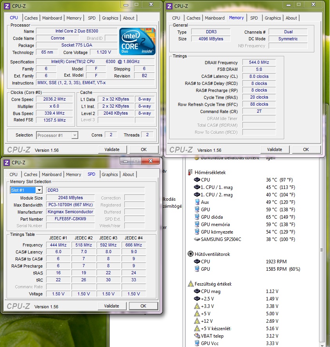Open Graphics tab in CPU window
This screenshot has height=347, width=330.
coord(110,18)
